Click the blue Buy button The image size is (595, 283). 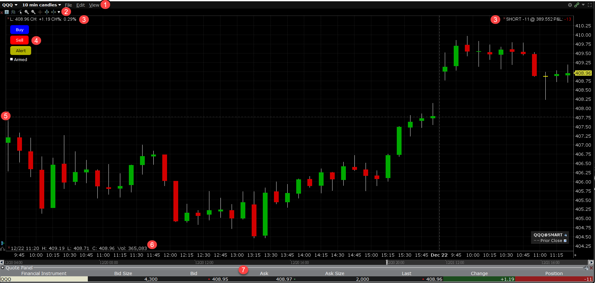click(19, 30)
